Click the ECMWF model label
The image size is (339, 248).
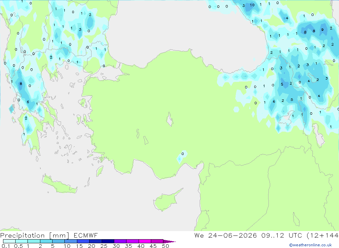(x=86, y=235)
